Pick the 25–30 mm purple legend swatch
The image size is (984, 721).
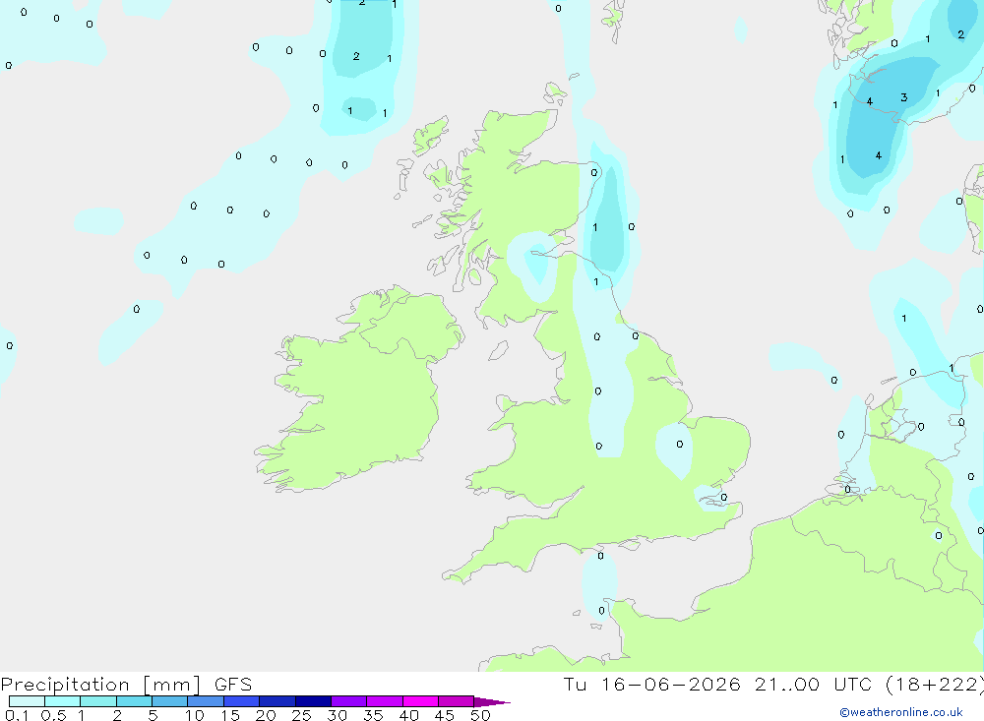click(349, 701)
